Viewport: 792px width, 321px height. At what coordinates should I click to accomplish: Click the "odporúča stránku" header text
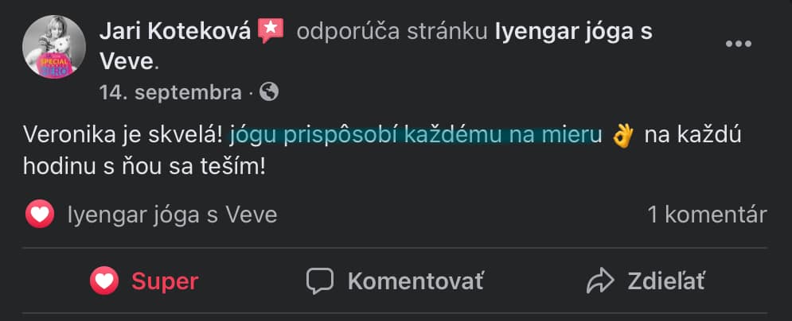[391, 31]
